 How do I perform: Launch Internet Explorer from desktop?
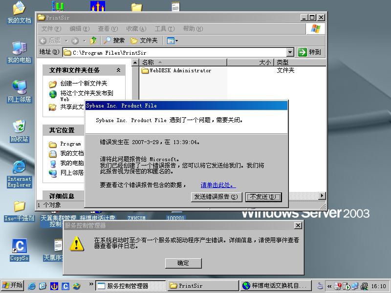click(x=19, y=174)
